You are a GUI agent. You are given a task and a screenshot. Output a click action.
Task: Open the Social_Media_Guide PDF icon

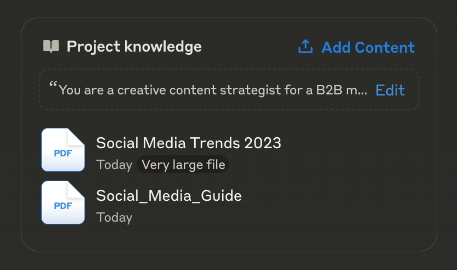[x=63, y=203]
